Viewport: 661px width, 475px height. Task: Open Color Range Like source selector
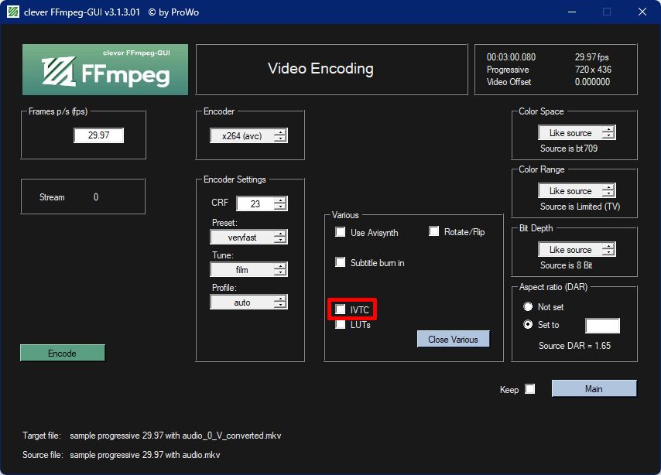click(577, 190)
